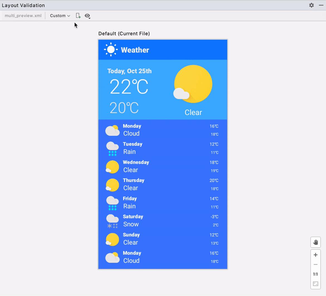Open the Custom configuration dropdown
The image size is (326, 296).
[59, 16]
